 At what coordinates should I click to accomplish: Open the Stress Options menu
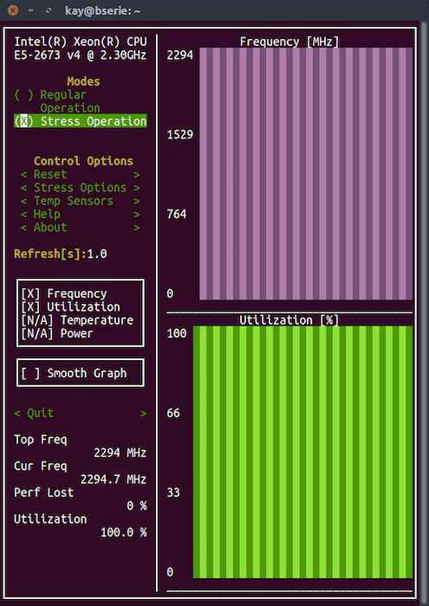pos(80,188)
